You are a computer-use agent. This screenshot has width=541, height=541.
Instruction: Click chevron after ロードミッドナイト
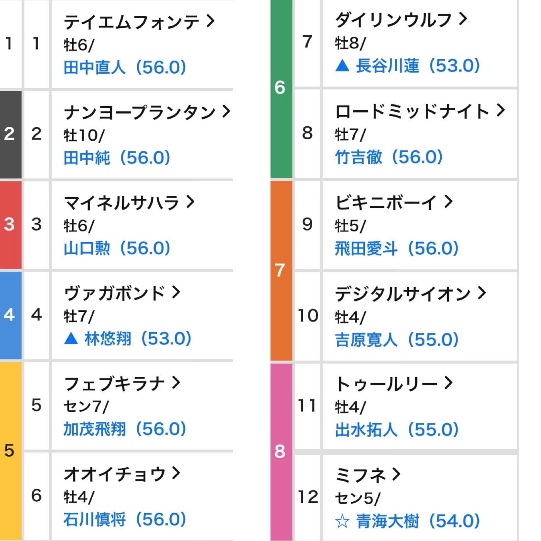501,111
